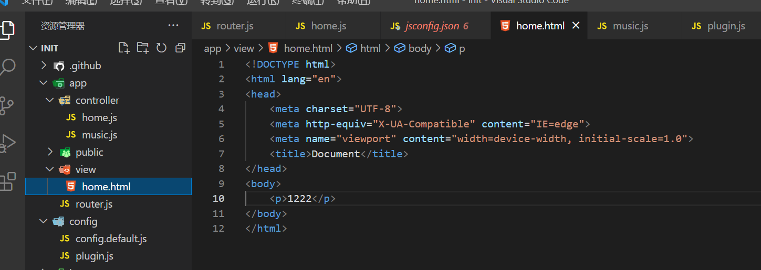The width and height of the screenshot is (761, 270).
Task: Click home.html breadcrumb segment
Action: [308, 48]
